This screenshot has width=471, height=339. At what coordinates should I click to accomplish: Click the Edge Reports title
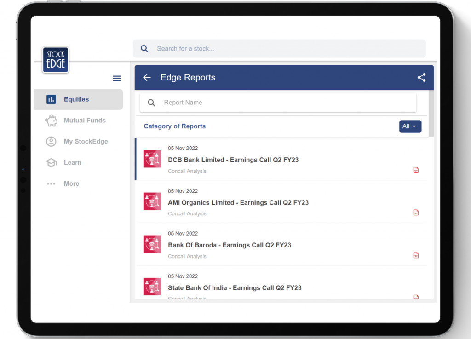(x=188, y=77)
